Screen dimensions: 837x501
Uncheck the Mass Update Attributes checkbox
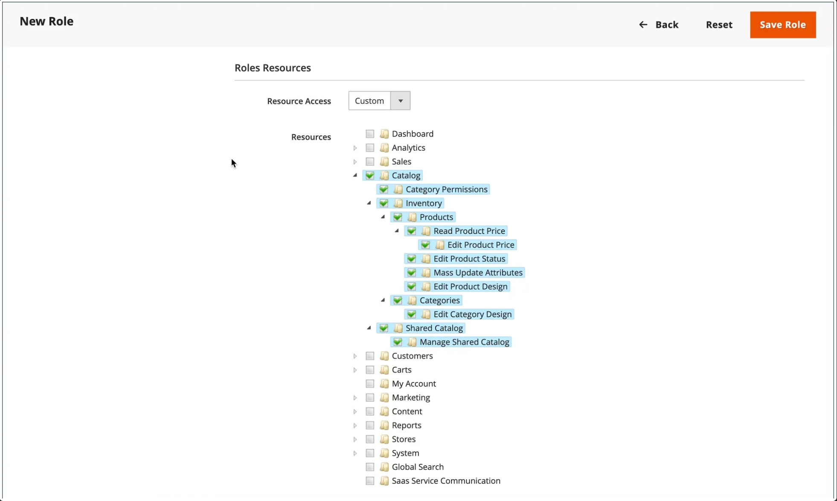tap(412, 273)
